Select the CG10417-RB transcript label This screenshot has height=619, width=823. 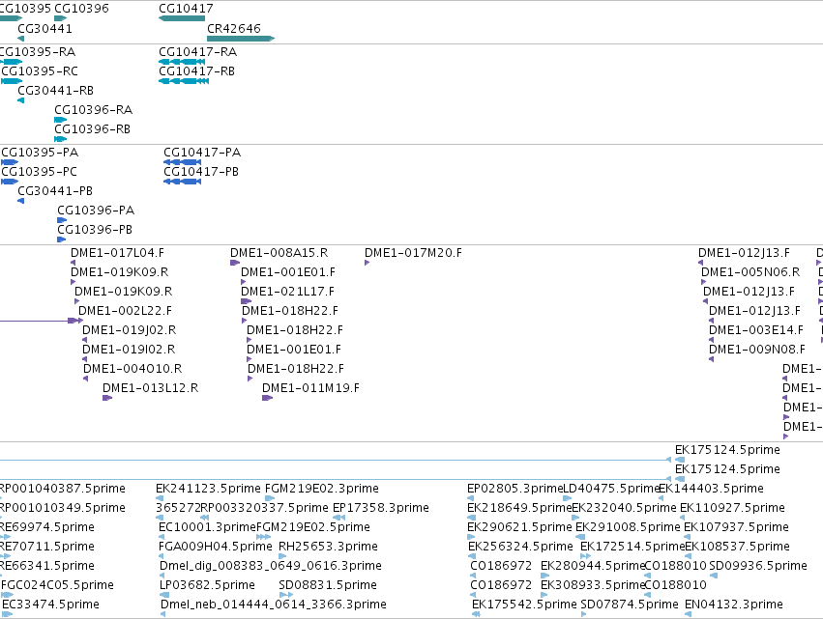(196, 70)
